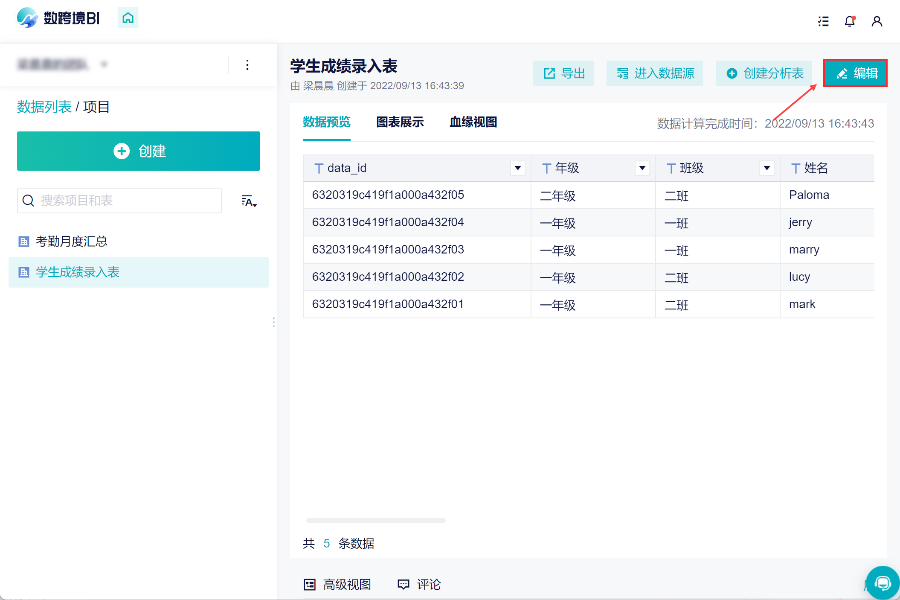The width and height of the screenshot is (900, 600).
Task: Click the three-dot more options menu
Action: [247, 65]
